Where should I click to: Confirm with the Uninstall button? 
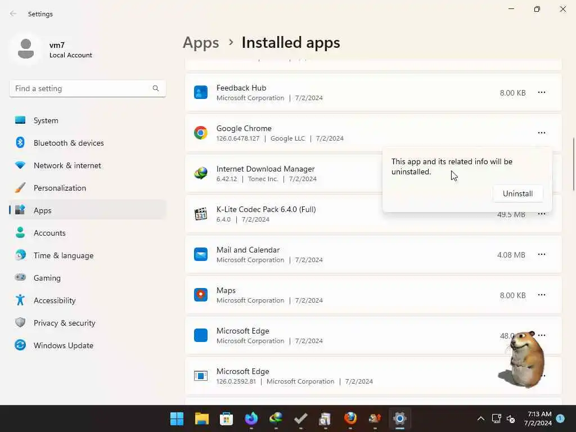click(x=517, y=193)
